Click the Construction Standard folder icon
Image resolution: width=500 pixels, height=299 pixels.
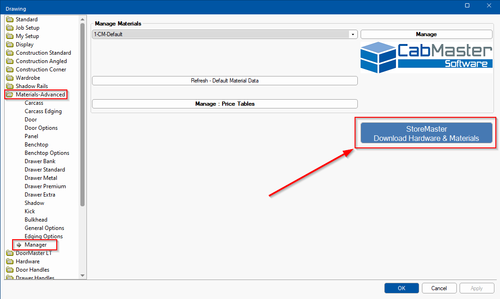tap(10, 53)
